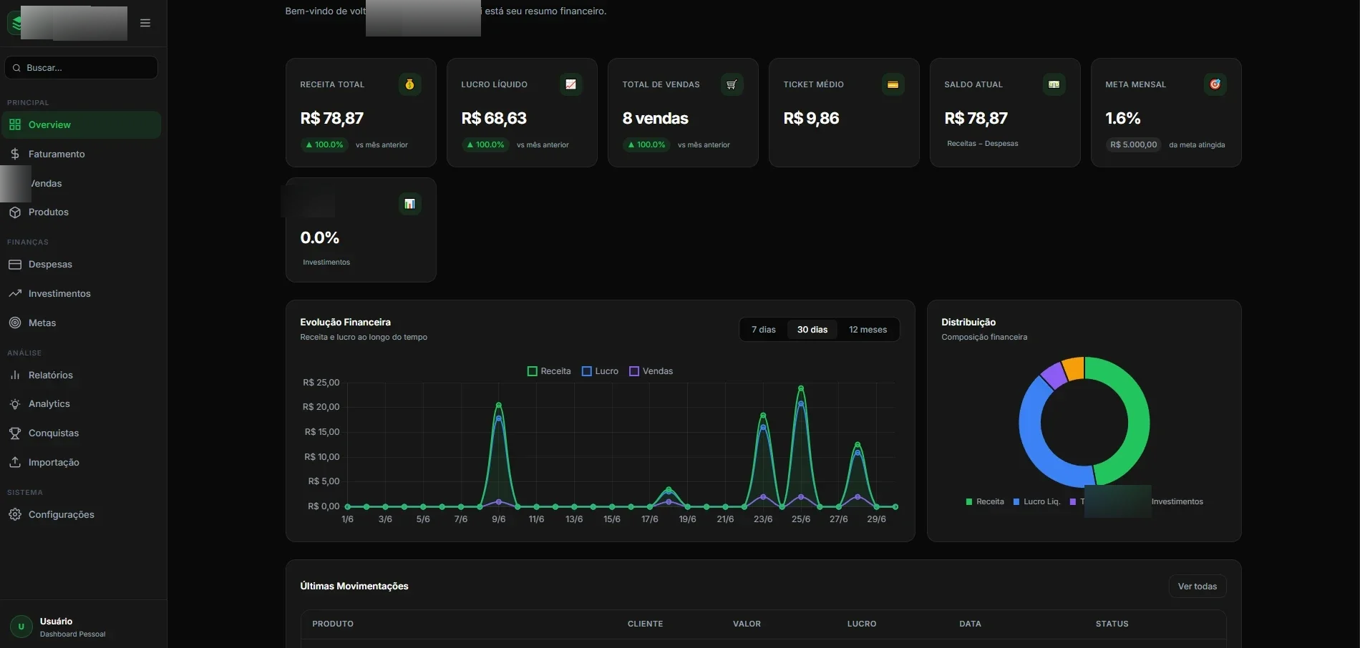1360x648 pixels.
Task: Switch chart range to 7 dias
Action: (x=764, y=330)
